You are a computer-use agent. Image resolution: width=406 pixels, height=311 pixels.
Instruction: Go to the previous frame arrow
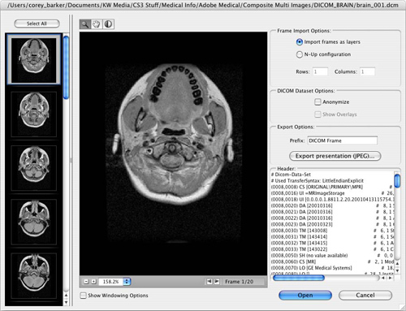pos(209,282)
